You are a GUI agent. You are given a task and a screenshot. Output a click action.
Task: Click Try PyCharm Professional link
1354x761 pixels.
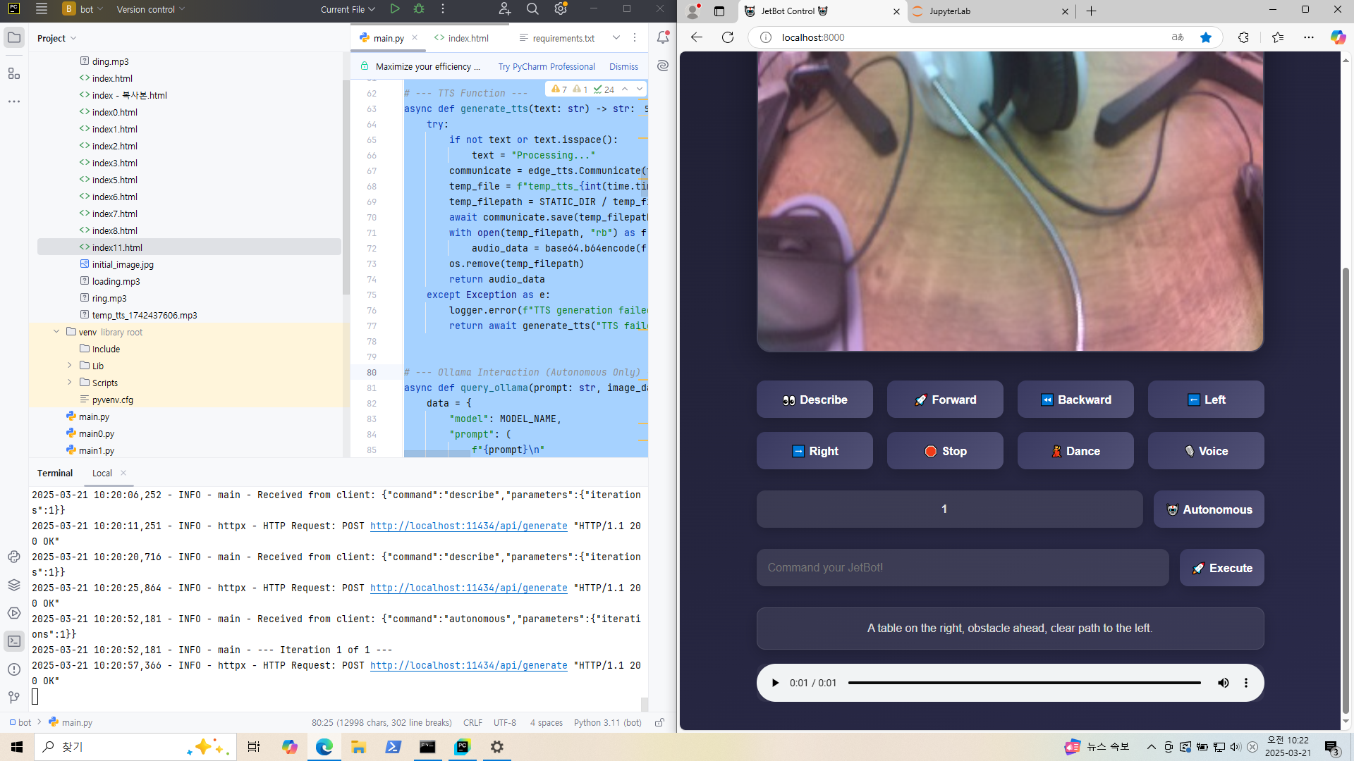[547, 66]
